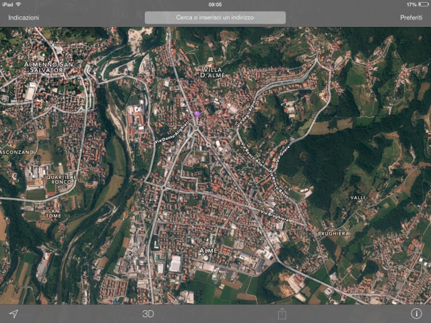Open Indicazioni for directions
Screen dimensions: 431x323
coord(24,17)
